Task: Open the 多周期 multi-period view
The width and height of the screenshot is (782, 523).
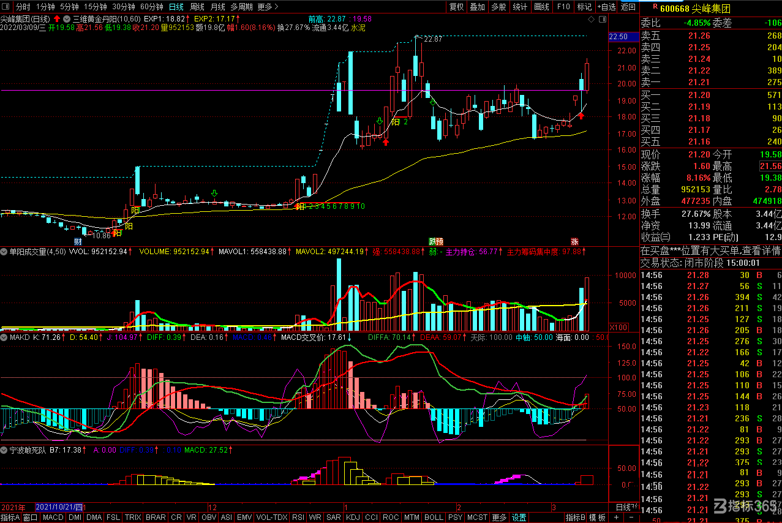Action: (241, 7)
